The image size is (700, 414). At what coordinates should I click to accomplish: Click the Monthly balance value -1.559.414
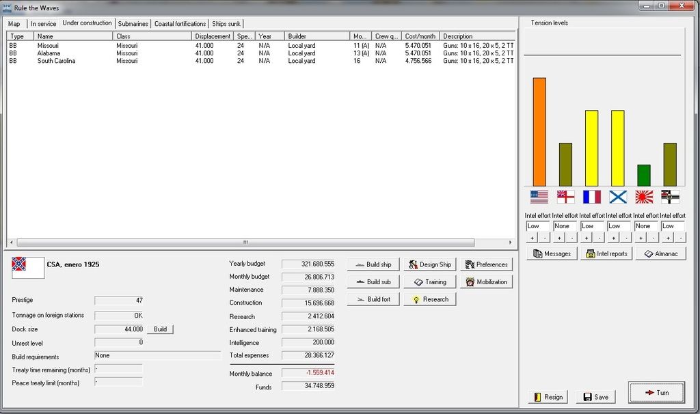click(308, 372)
